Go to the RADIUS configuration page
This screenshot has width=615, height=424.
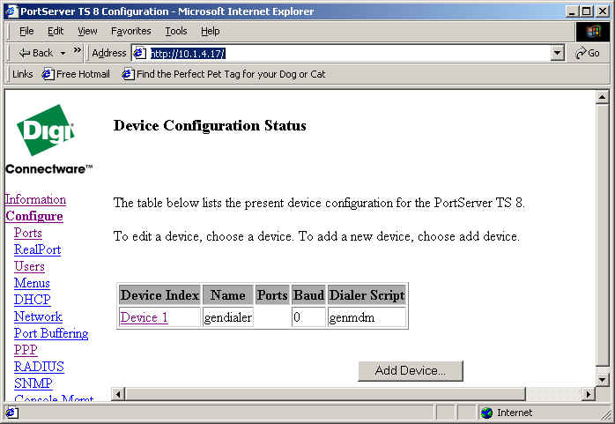39,367
